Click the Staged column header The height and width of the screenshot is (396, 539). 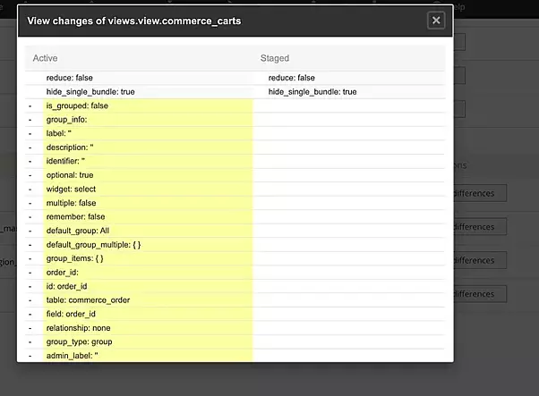coord(275,58)
